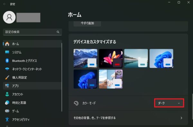Open ホーム in the sidebar

(32, 44)
